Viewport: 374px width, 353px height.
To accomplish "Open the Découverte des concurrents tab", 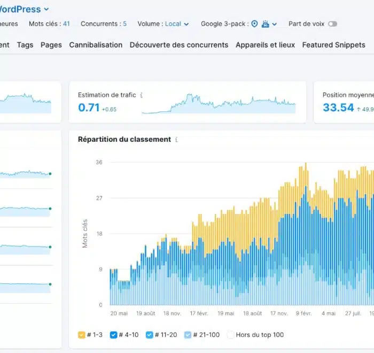I will pyautogui.click(x=178, y=45).
